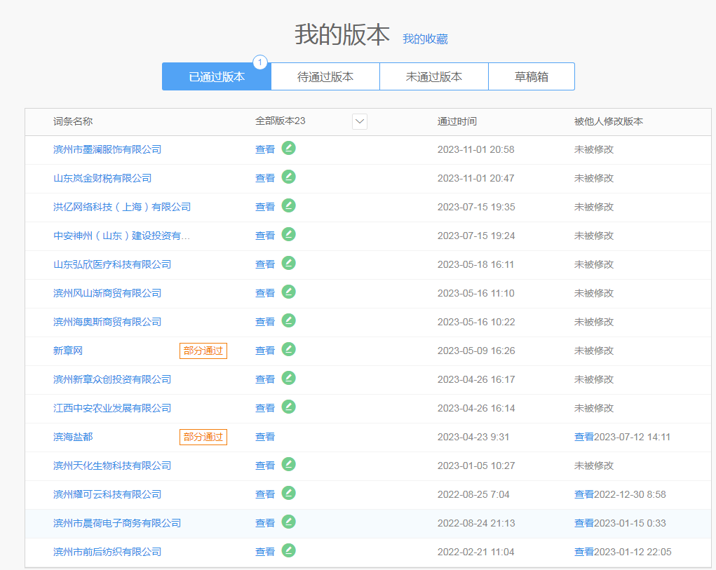Open entry 滨州风山渐商贸有限公司
This screenshot has height=570, width=716.
107,294
